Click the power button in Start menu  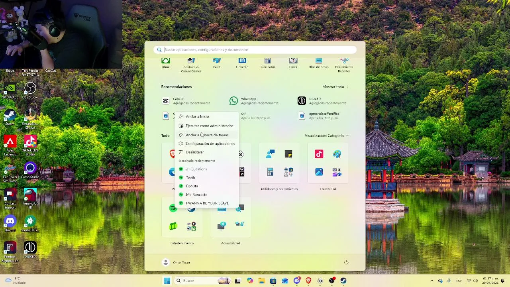point(346,262)
